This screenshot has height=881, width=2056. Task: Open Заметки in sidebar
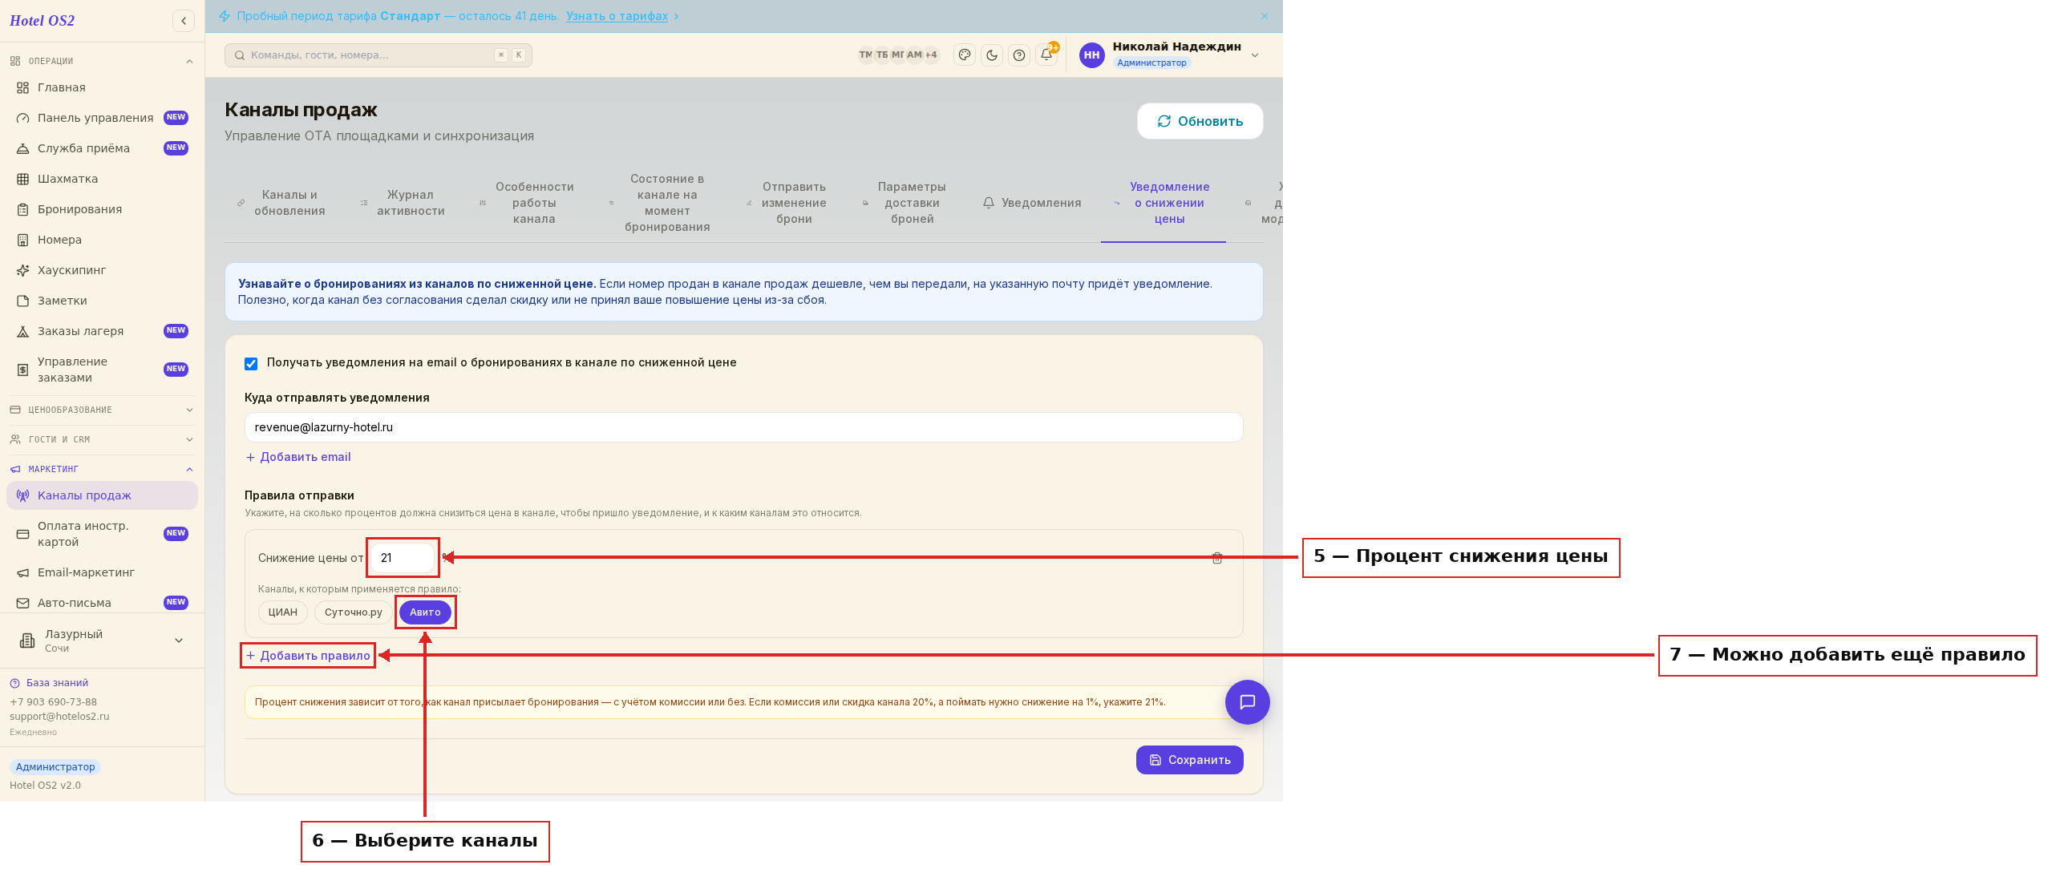102,301
